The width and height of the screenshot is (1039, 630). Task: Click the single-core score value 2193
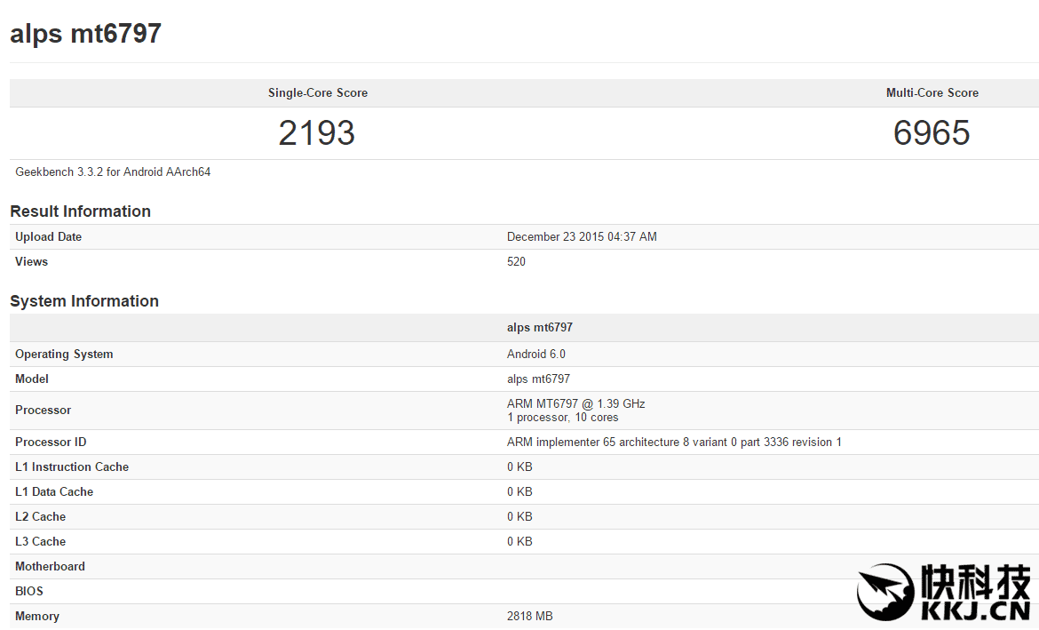tap(316, 133)
